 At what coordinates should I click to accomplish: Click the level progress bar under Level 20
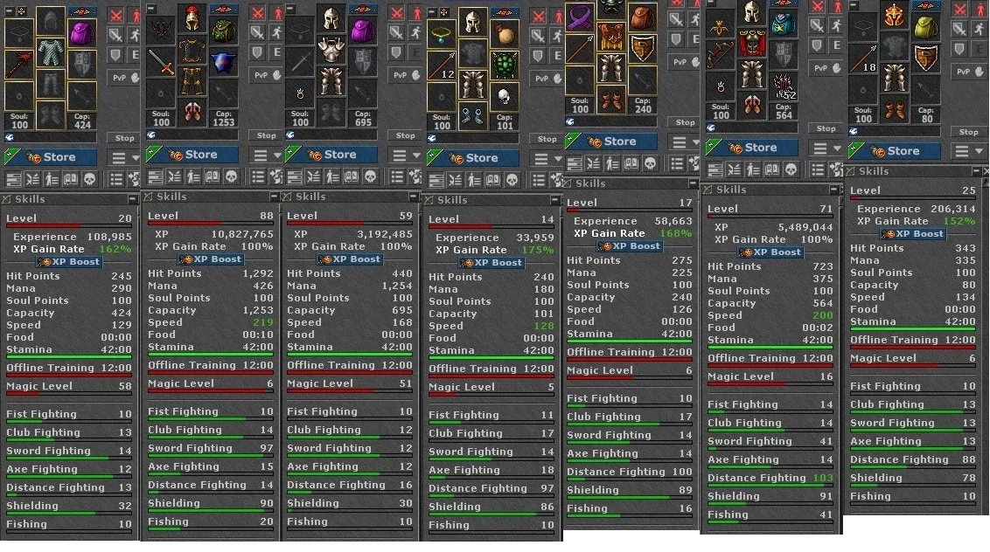tap(69, 226)
